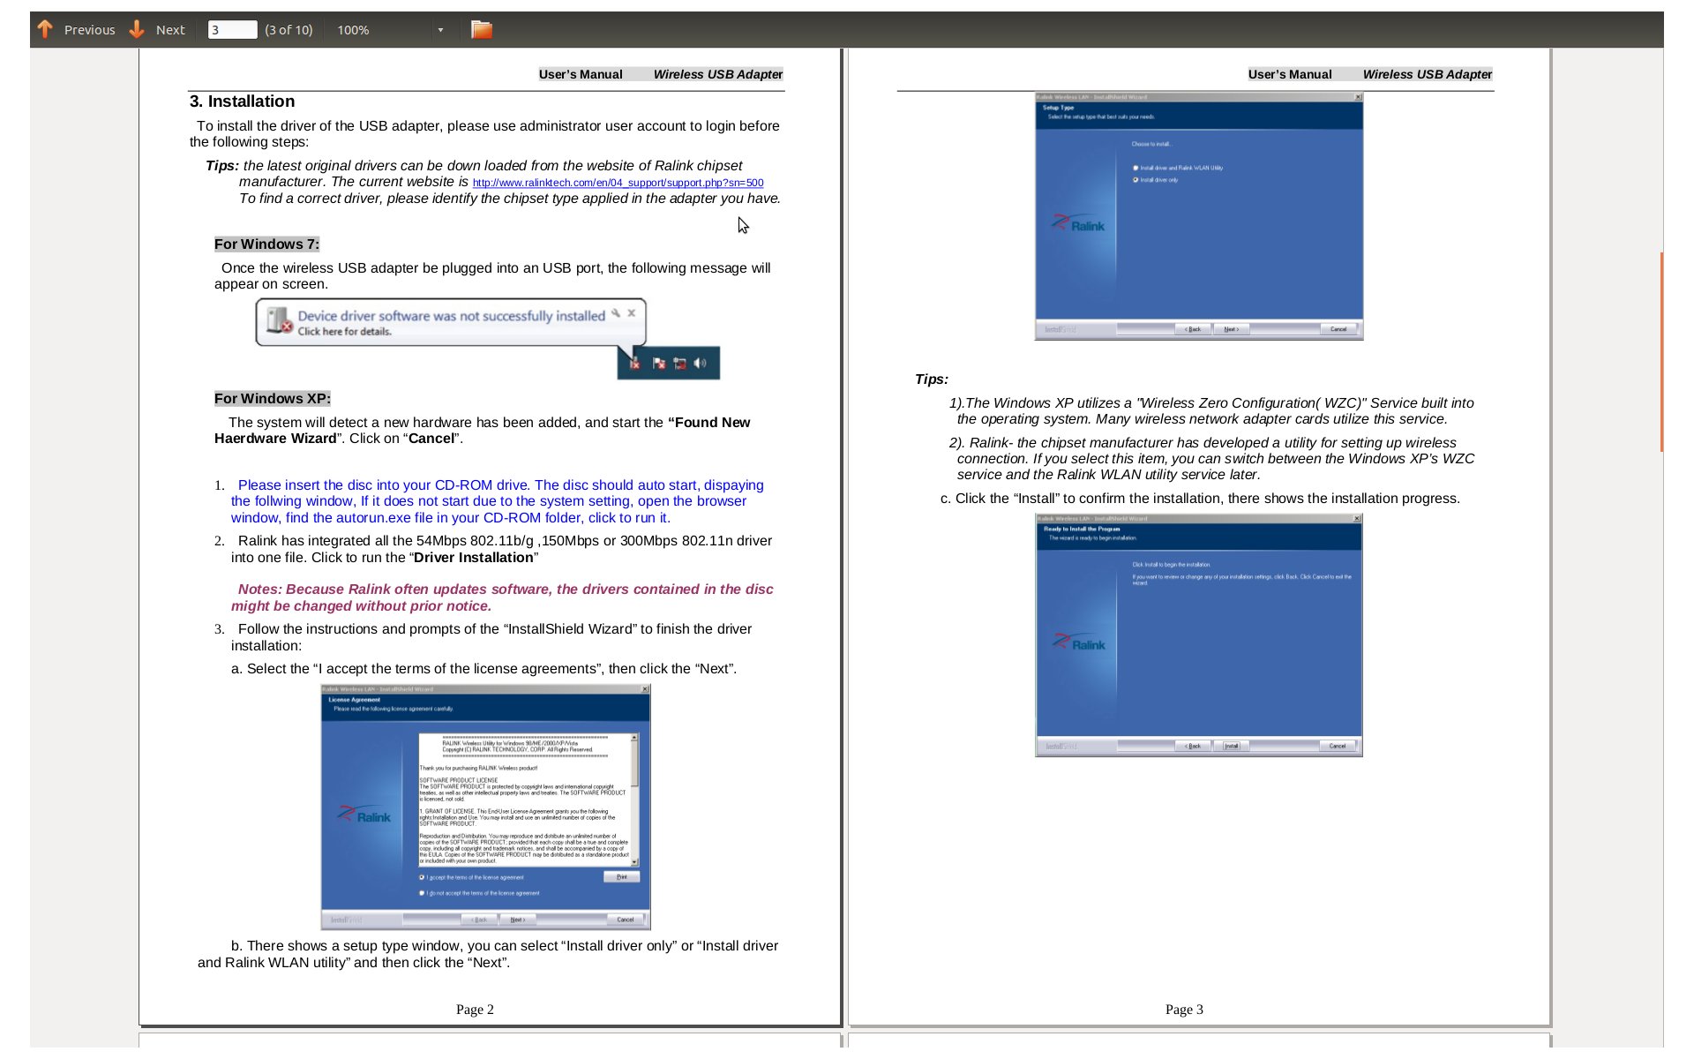1694x1059 pixels.
Task: Click the 'Page 2' footer text
Action: click(475, 1010)
